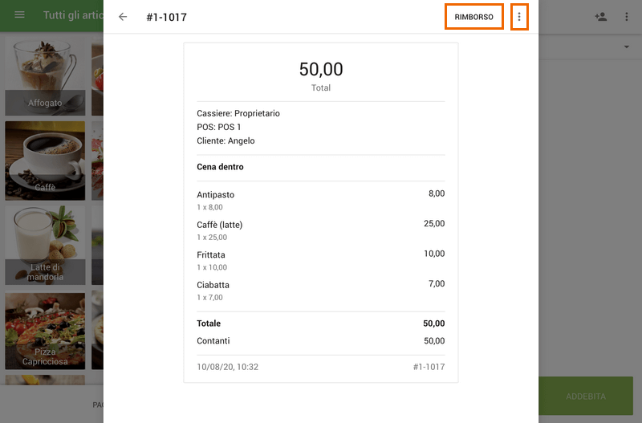
Task: Pick the Pizza Capricciosa tile
Action: point(45,330)
